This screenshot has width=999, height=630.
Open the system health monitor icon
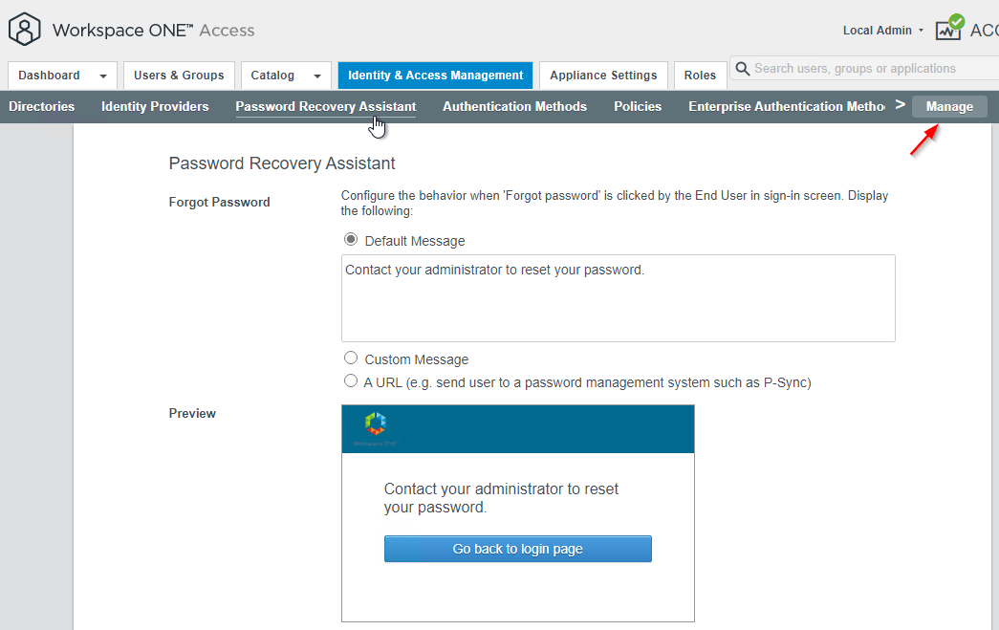click(x=949, y=28)
